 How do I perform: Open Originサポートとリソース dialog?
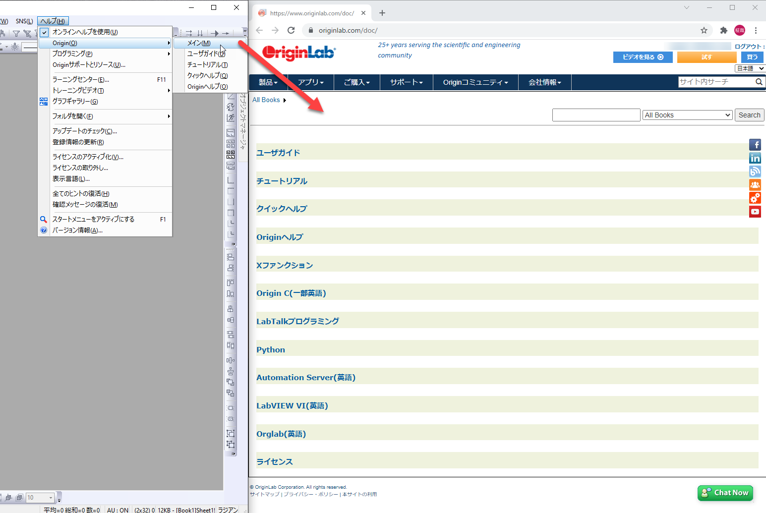(x=105, y=65)
